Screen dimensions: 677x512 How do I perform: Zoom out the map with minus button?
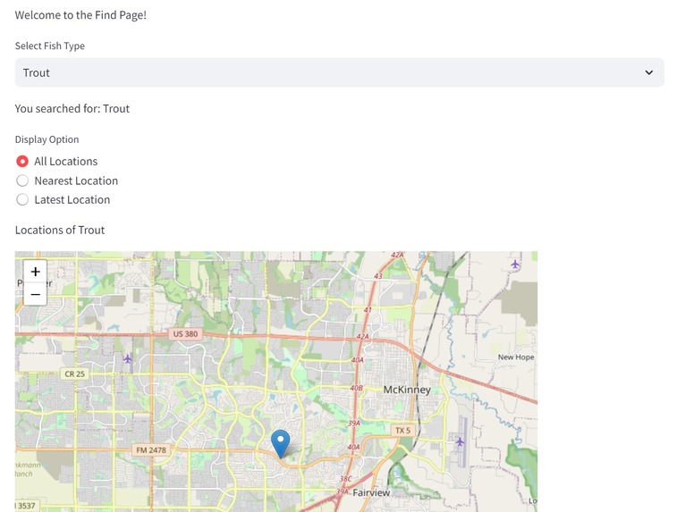[36, 294]
